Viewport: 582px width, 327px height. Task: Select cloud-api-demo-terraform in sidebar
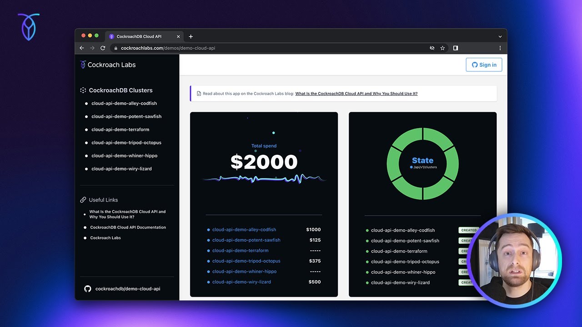click(120, 130)
